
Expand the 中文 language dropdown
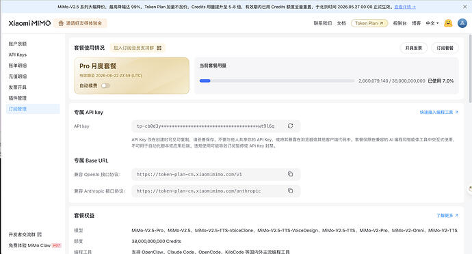432,23
